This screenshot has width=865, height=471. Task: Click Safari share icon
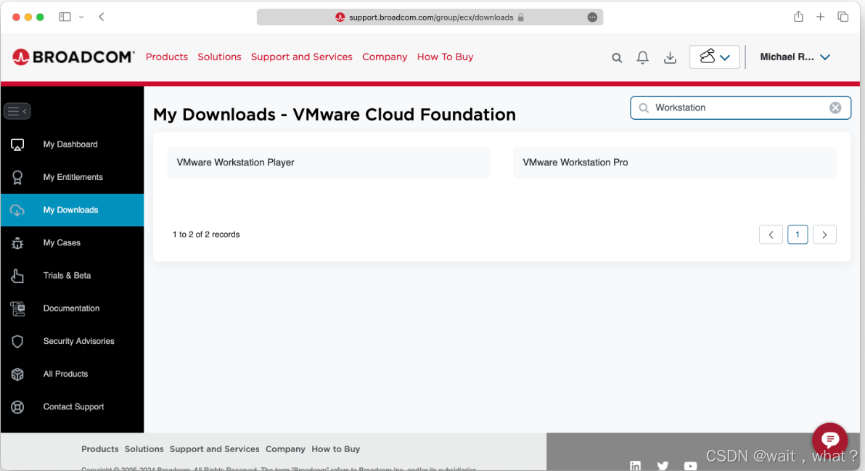point(798,17)
